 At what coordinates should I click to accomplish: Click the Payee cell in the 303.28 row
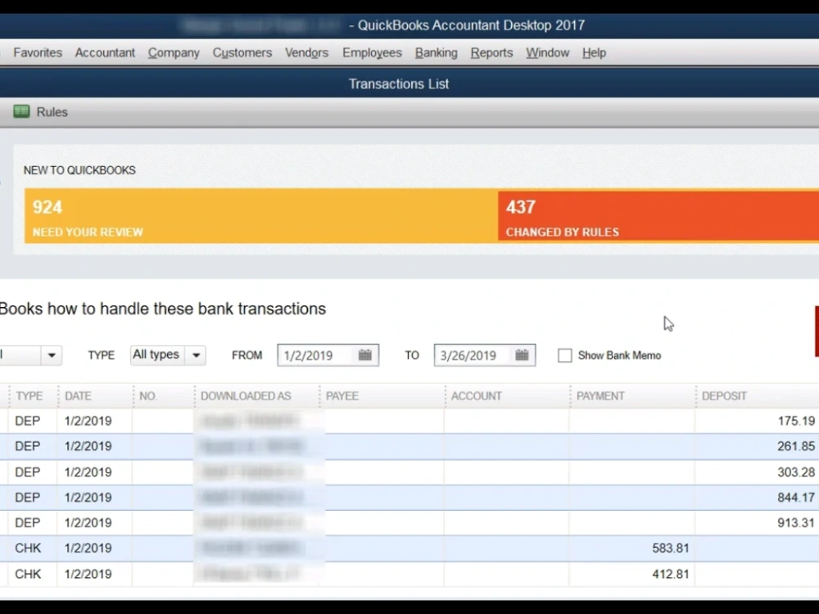[x=384, y=472]
